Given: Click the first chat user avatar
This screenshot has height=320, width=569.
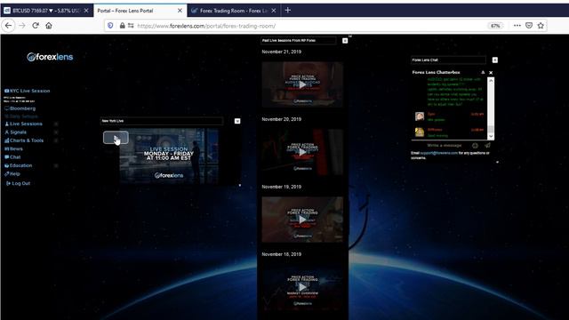Looking at the screenshot, I should (420, 116).
